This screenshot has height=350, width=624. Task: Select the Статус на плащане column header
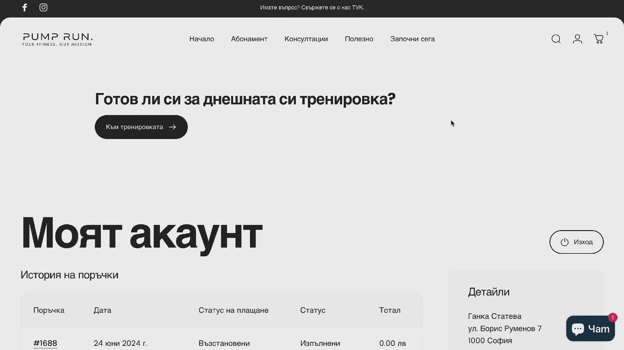pyautogui.click(x=234, y=310)
